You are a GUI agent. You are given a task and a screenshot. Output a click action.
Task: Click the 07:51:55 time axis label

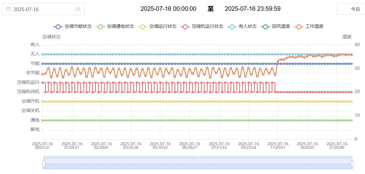click(x=219, y=146)
